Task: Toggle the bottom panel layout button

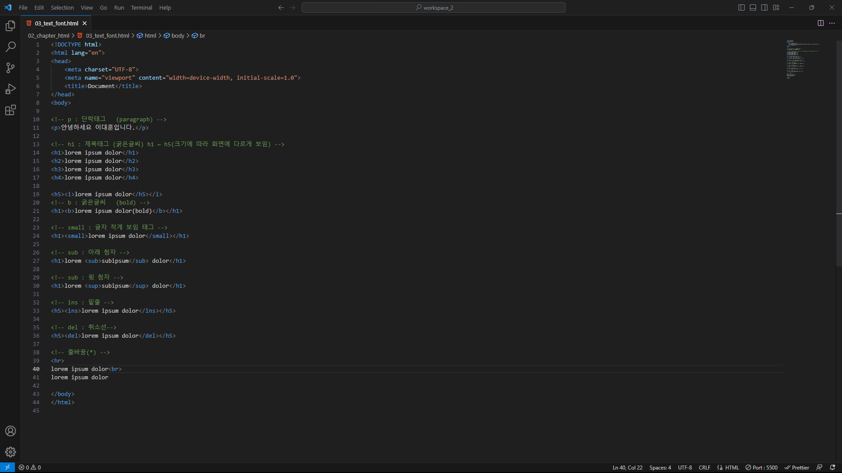Action: coord(753,7)
